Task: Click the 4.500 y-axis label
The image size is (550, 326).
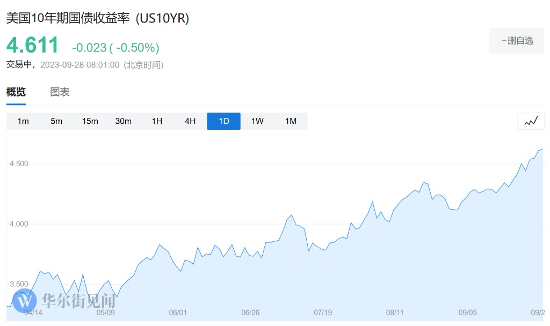Action: [x=20, y=164]
